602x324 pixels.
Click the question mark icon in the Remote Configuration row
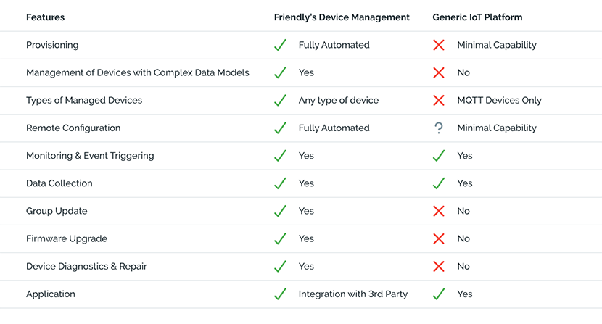point(439,128)
